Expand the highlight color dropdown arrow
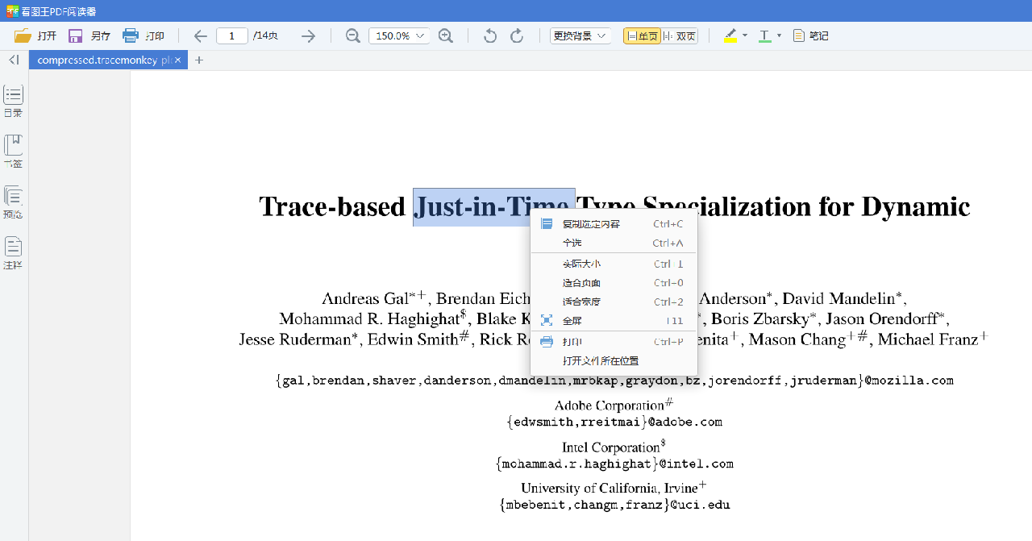The width and height of the screenshot is (1032, 541). tap(745, 35)
